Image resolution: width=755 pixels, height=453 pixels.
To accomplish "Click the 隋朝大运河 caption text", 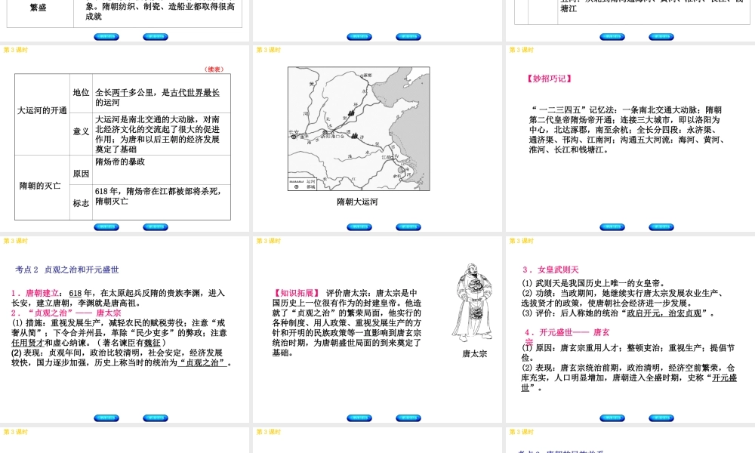I will pyautogui.click(x=357, y=202).
